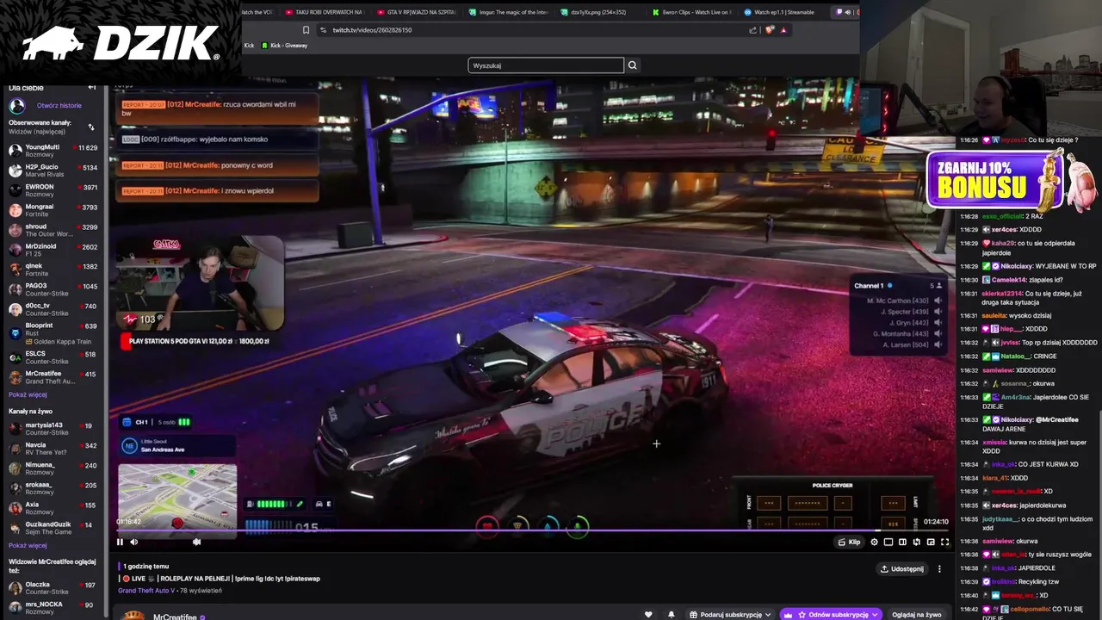Open GuzikandGuzik live channel
This screenshot has height=620, width=1102.
tap(53, 528)
